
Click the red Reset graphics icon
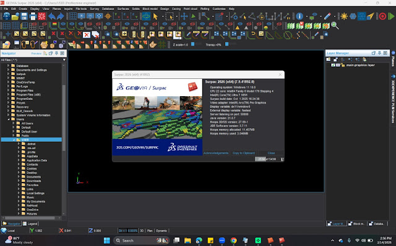41,17
